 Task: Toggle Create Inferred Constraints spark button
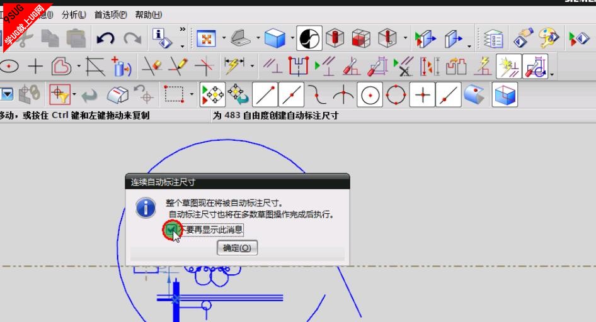508,67
